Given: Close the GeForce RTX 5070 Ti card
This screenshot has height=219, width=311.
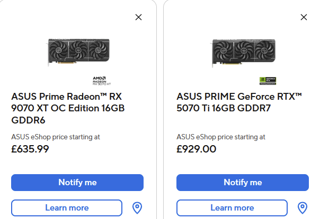Looking at the screenshot, I should (304, 17).
